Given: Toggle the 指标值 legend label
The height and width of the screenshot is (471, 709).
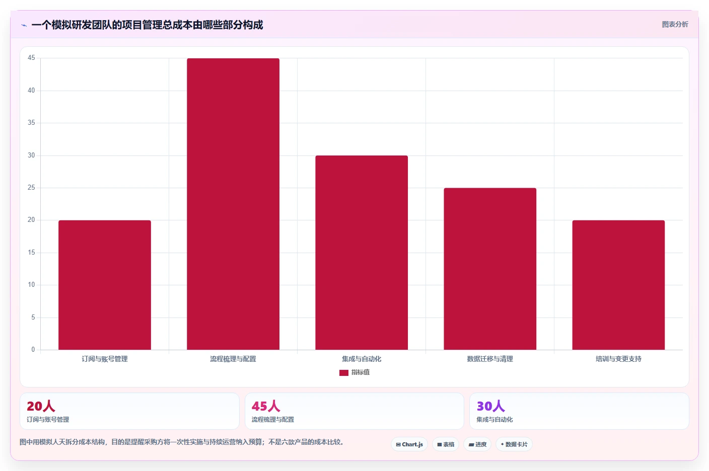Looking at the screenshot, I should [361, 372].
